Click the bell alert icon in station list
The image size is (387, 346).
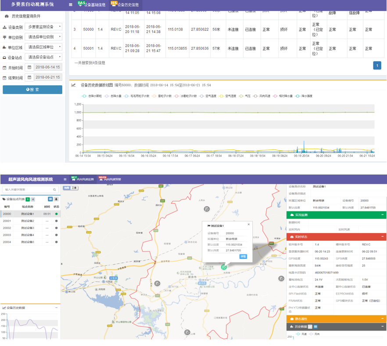tap(56, 199)
